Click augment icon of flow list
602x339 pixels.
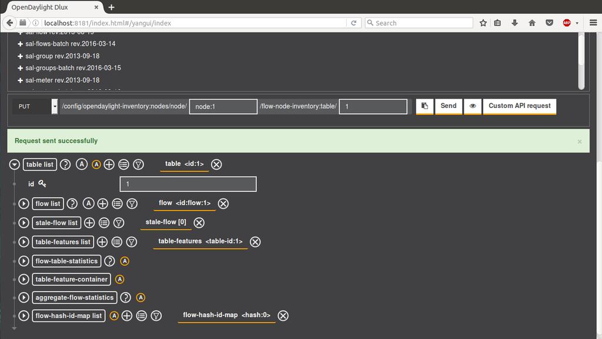tap(88, 203)
